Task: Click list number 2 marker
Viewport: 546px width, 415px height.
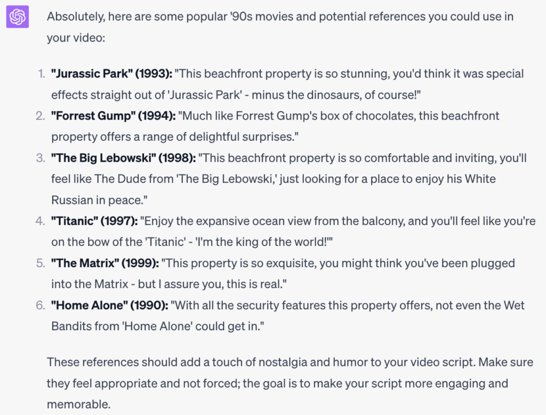Action: click(x=41, y=116)
